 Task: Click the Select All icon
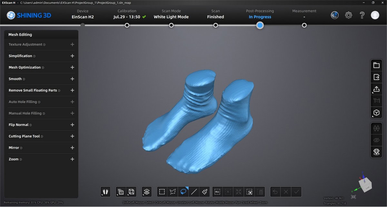(217, 192)
